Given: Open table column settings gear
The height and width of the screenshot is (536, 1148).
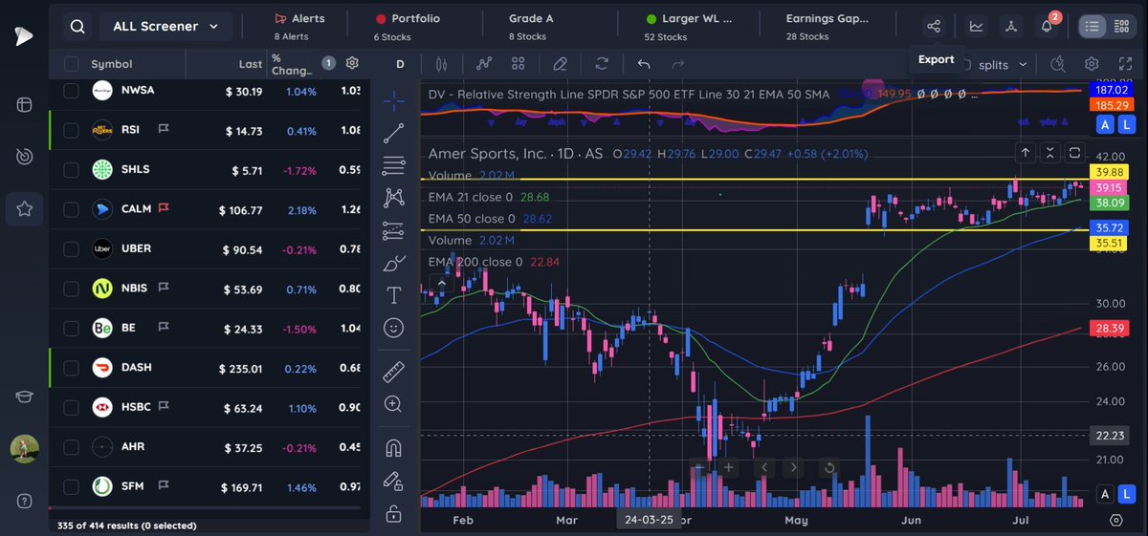Looking at the screenshot, I should (x=351, y=63).
